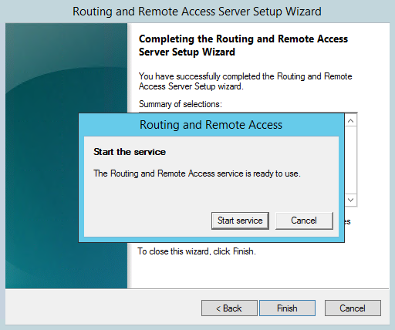Image resolution: width=395 pixels, height=330 pixels.
Task: Click the 'To close this wizard' instruction text
Action: click(x=197, y=251)
